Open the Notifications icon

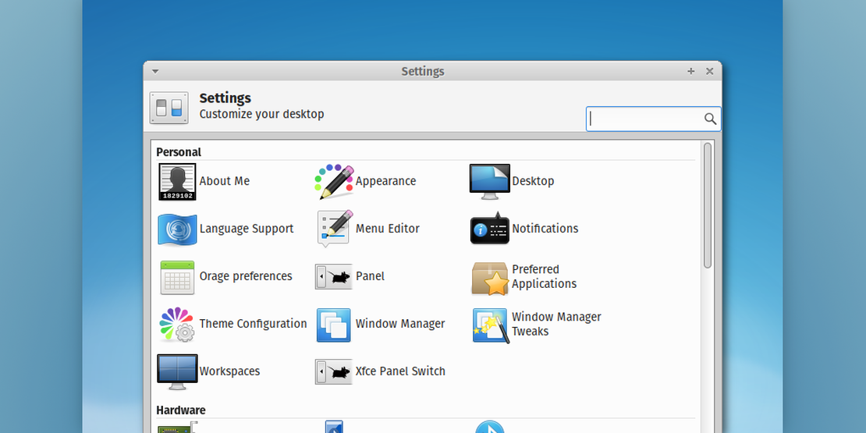[490, 228]
